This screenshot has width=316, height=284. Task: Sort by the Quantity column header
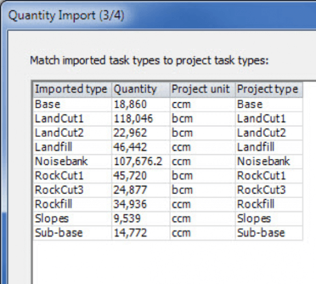click(x=141, y=89)
